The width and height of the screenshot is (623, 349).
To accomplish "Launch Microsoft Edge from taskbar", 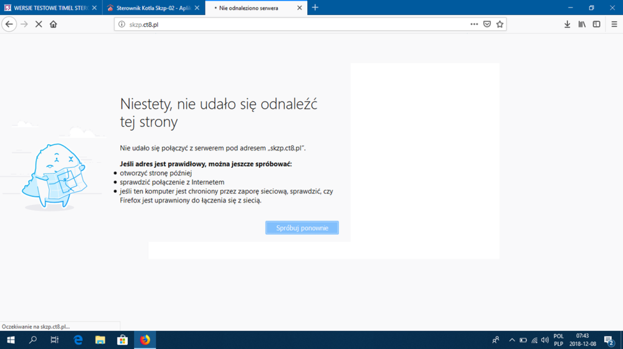I will click(x=78, y=340).
